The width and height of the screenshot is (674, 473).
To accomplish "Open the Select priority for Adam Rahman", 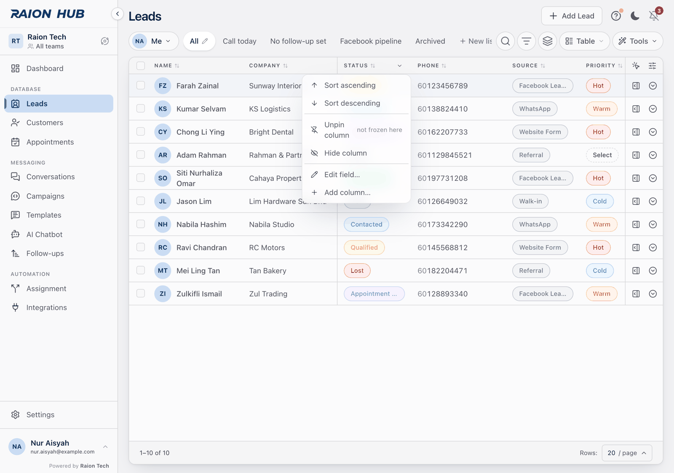I will (x=602, y=155).
